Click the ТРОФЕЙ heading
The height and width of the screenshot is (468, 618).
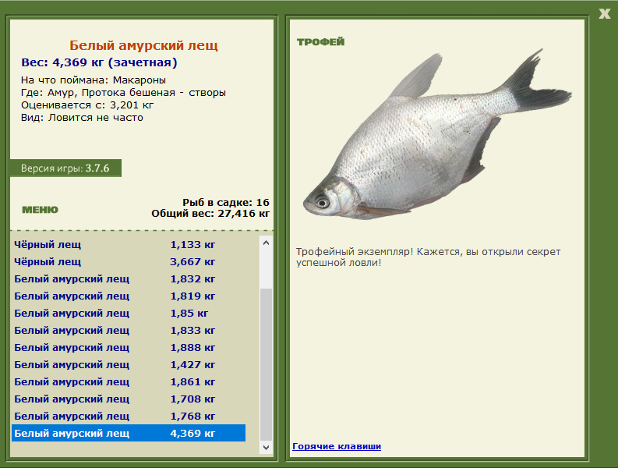pos(320,42)
